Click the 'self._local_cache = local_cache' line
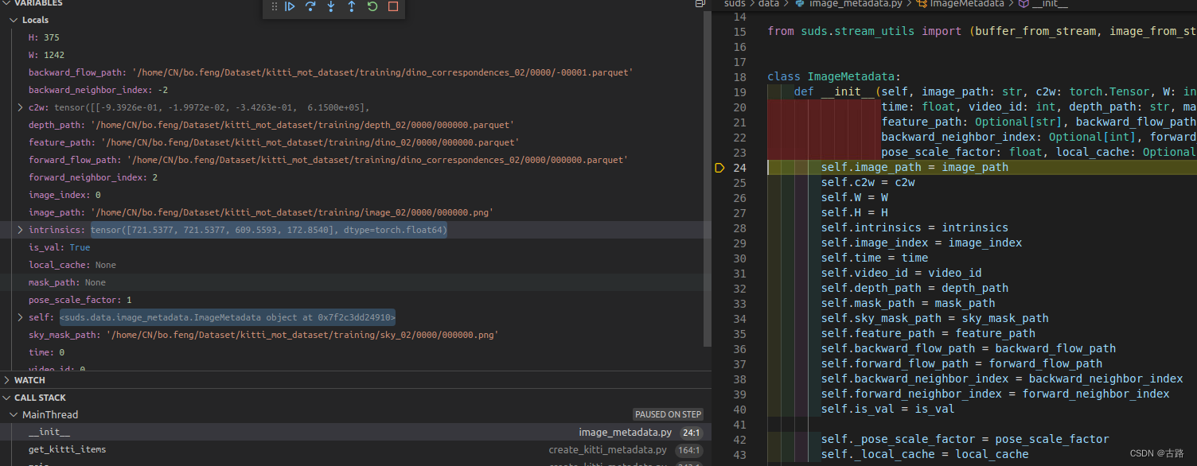Image resolution: width=1197 pixels, height=466 pixels. 925,455
